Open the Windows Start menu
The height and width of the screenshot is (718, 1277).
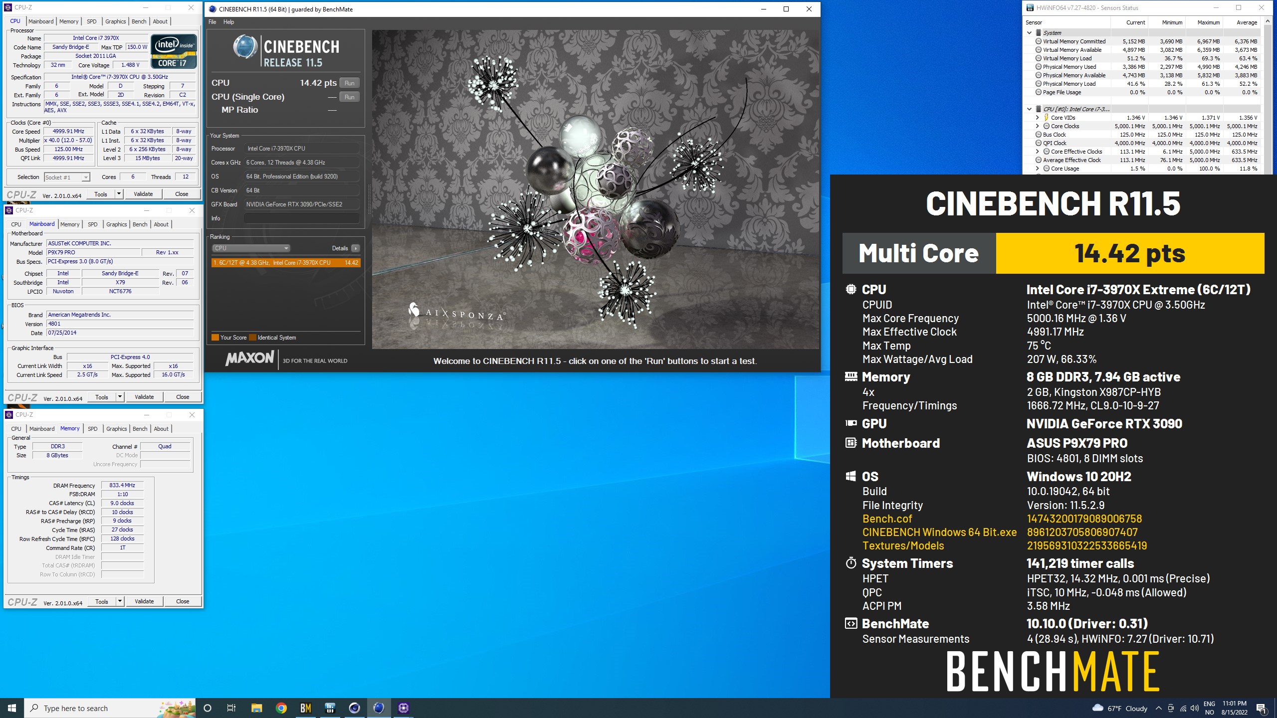pyautogui.click(x=12, y=708)
